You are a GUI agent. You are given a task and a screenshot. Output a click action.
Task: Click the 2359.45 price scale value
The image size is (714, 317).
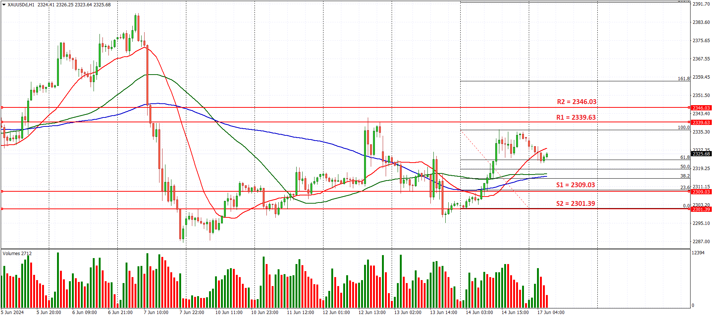pos(701,77)
